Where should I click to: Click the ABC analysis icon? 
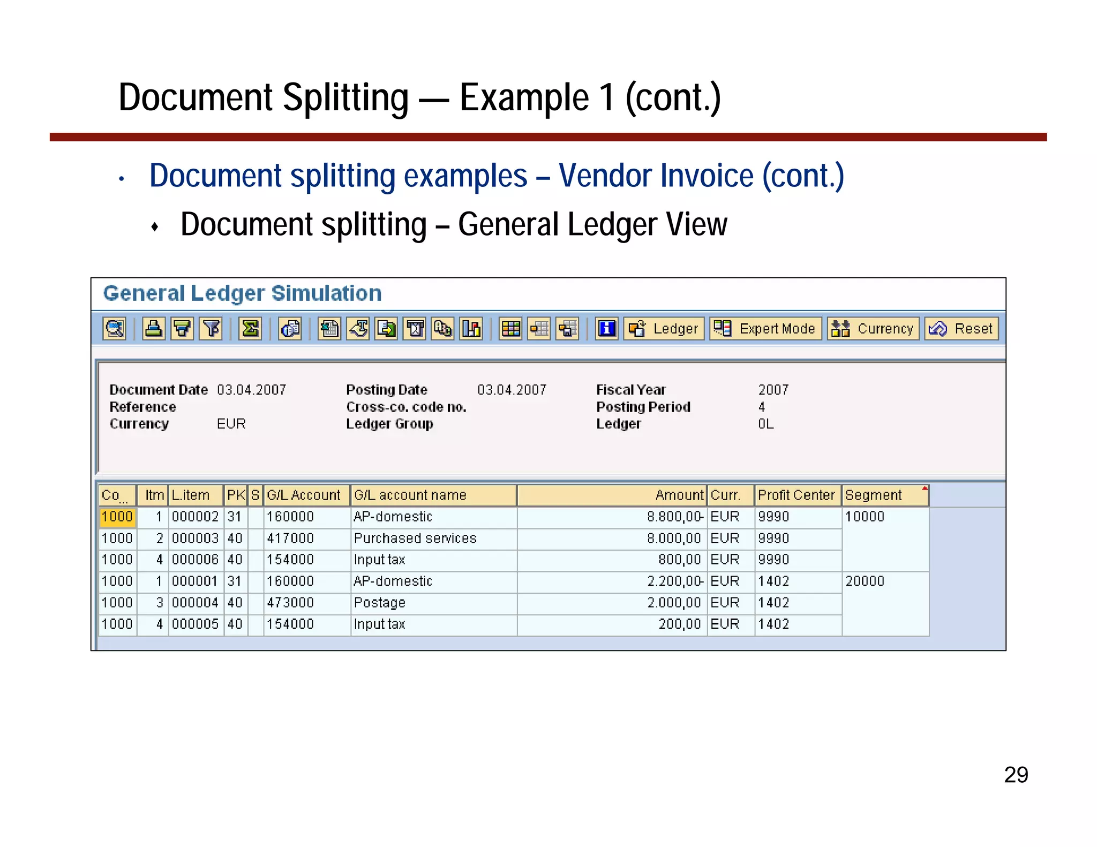pyautogui.click(x=443, y=328)
